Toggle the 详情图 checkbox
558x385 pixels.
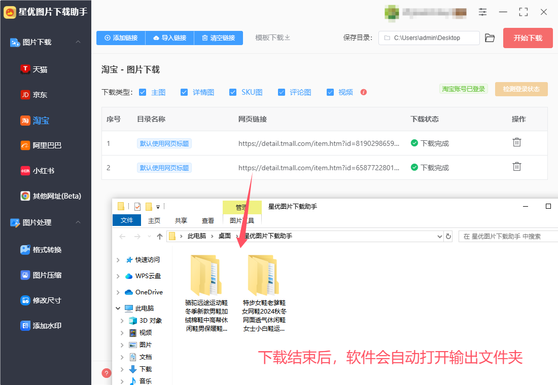184,92
